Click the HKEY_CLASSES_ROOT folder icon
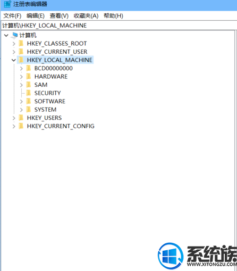This screenshot has width=237, height=271. click(21, 43)
